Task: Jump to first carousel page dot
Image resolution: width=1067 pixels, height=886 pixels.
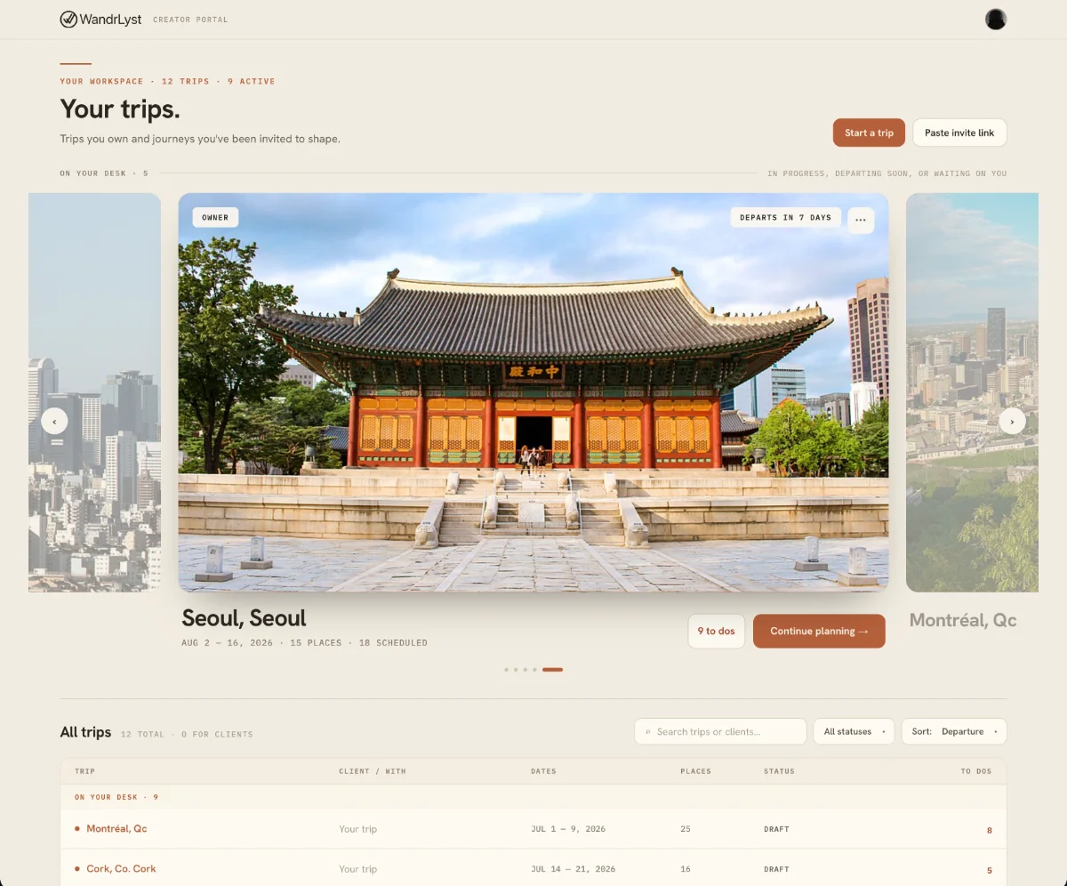Action: point(506,669)
